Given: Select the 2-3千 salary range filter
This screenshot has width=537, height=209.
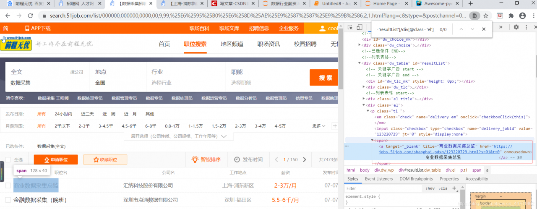Looking at the screenshot, I should [84, 126].
